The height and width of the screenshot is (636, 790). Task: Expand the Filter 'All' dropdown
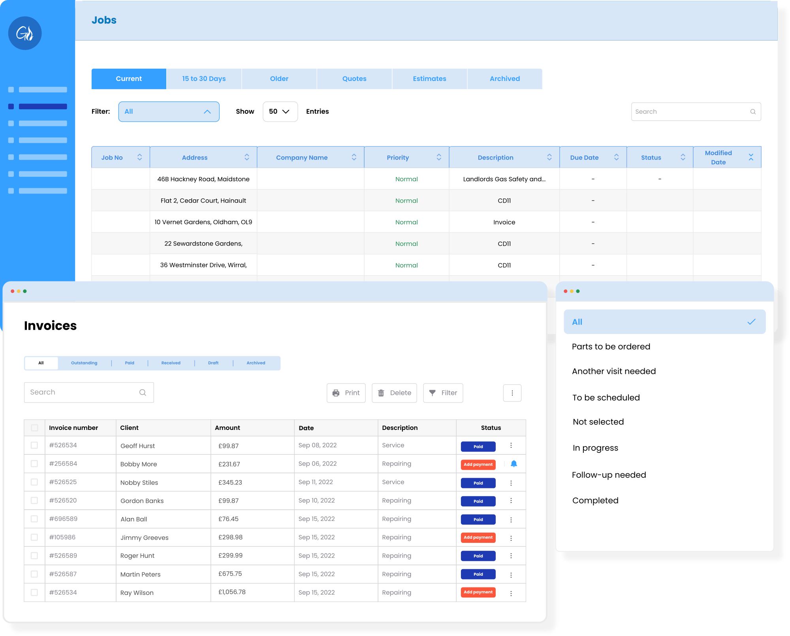pos(169,112)
